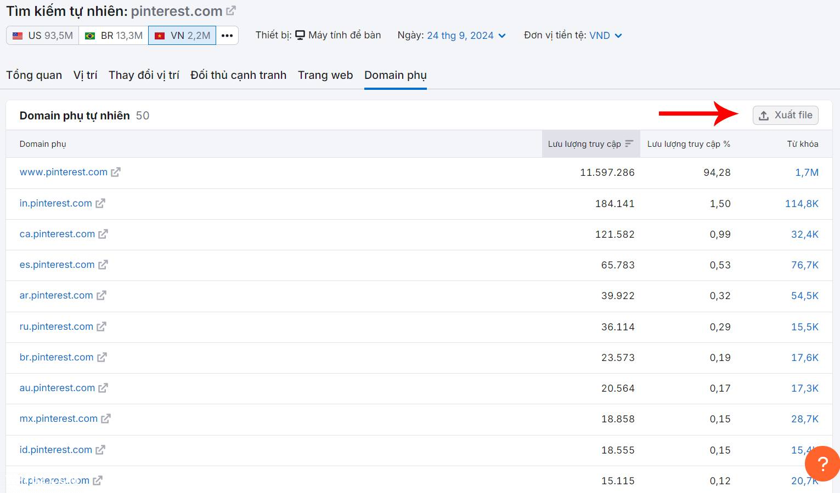Switch to the Trang web tab
This screenshot has height=493, width=840.
click(x=325, y=75)
